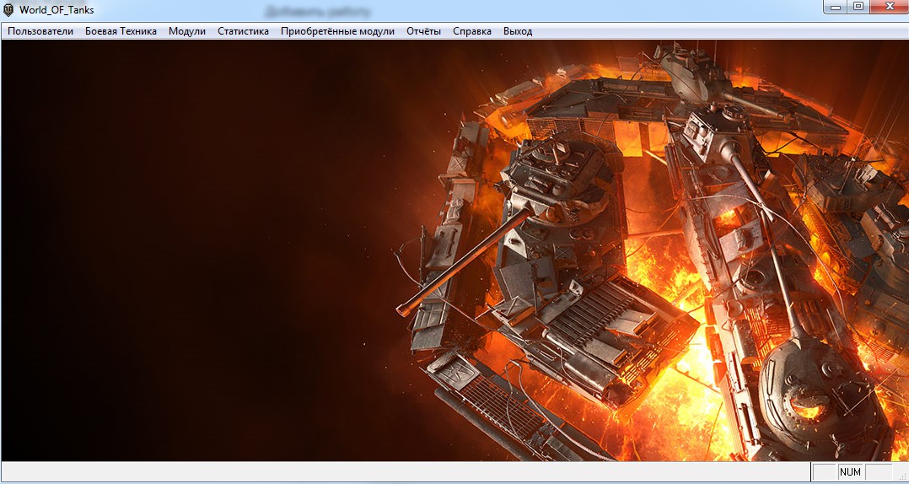Click the NUM indicator in status bar
This screenshot has width=909, height=484.
(x=851, y=472)
